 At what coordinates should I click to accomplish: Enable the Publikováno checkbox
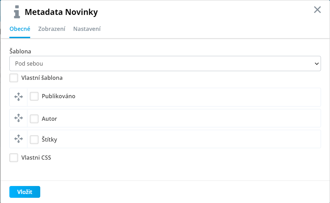pyautogui.click(x=34, y=96)
